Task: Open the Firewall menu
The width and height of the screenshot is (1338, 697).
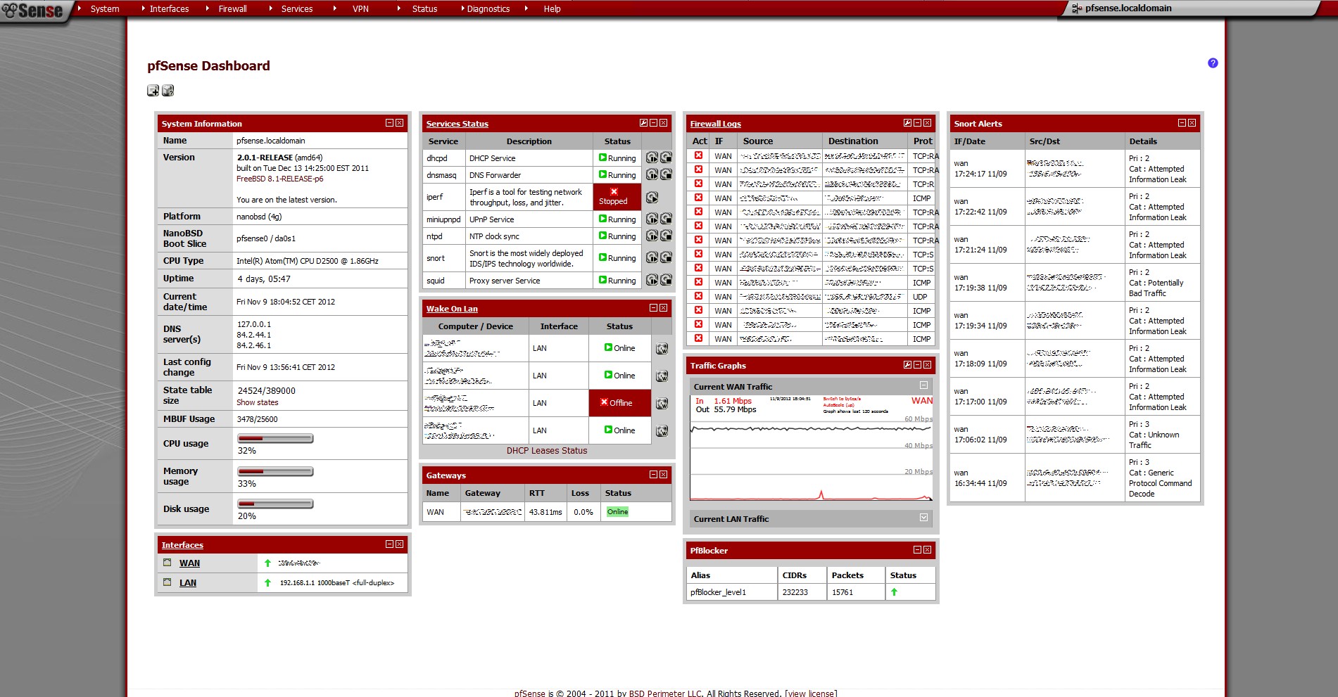Action: pos(232,8)
